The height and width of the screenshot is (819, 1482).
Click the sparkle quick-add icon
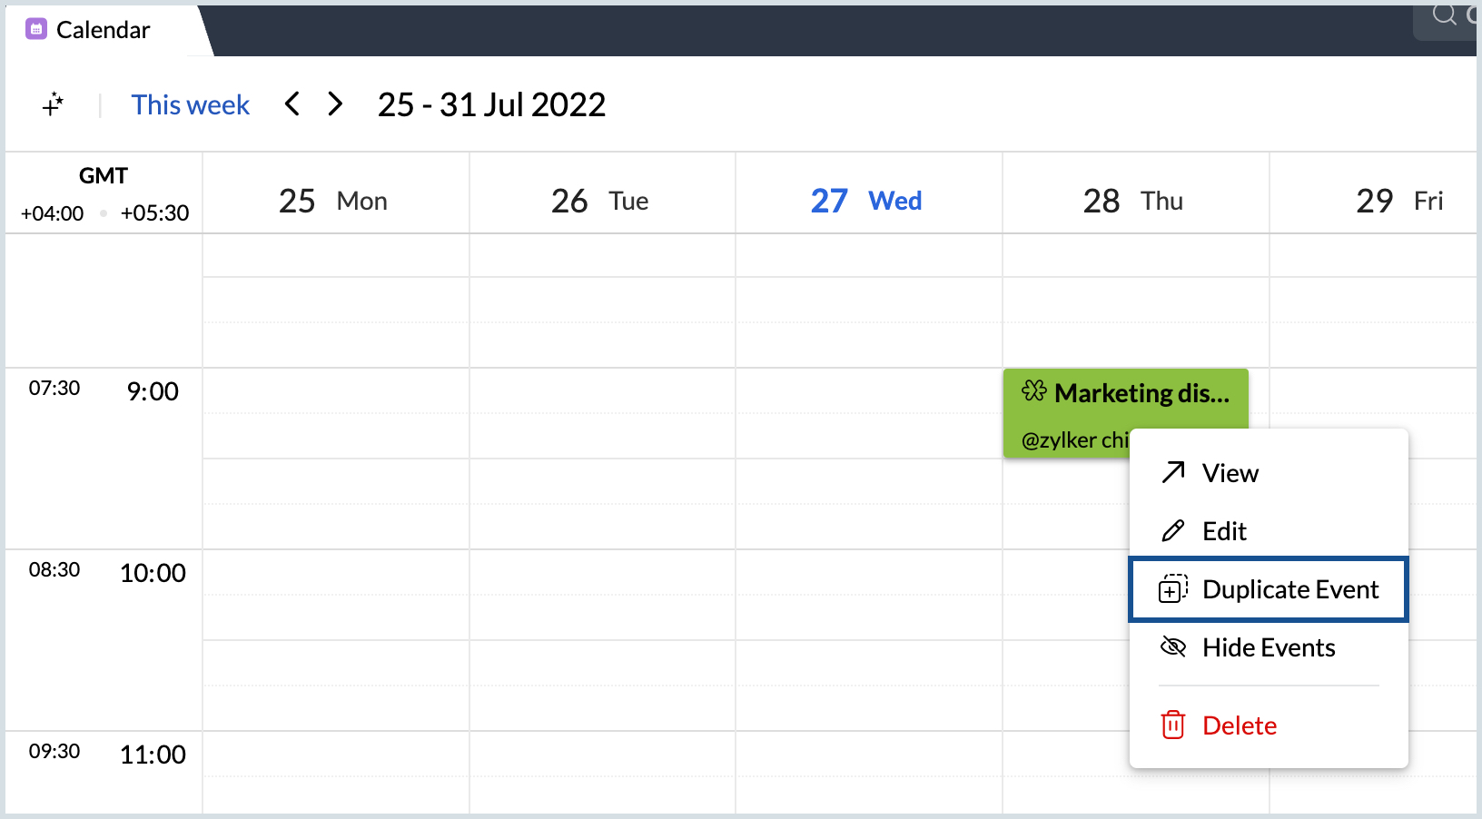[54, 104]
